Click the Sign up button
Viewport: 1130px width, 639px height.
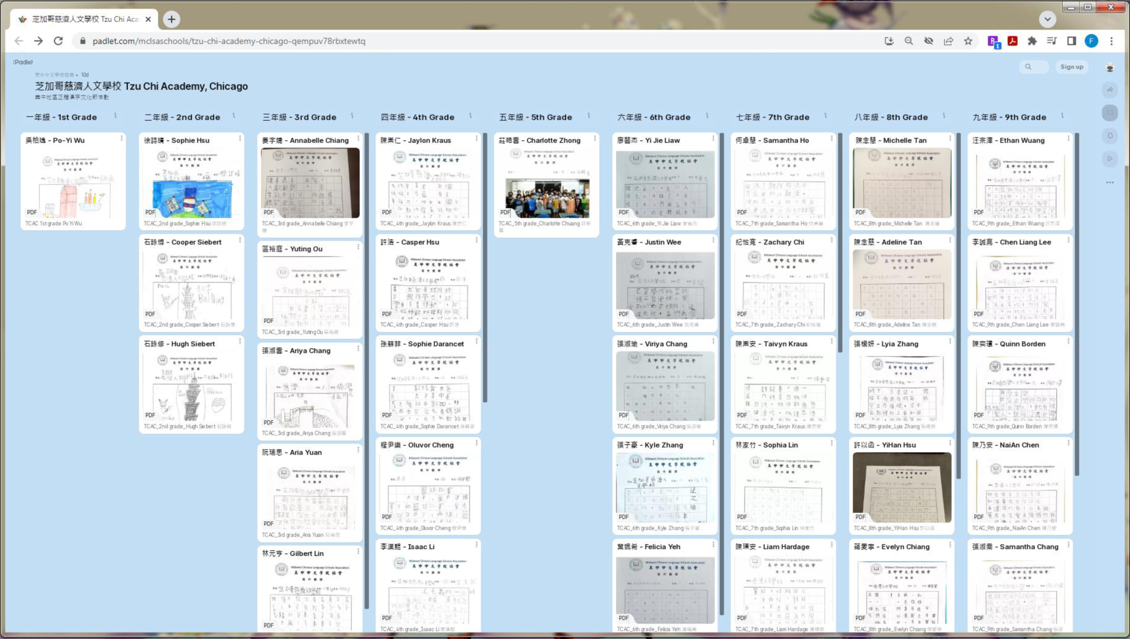1072,67
